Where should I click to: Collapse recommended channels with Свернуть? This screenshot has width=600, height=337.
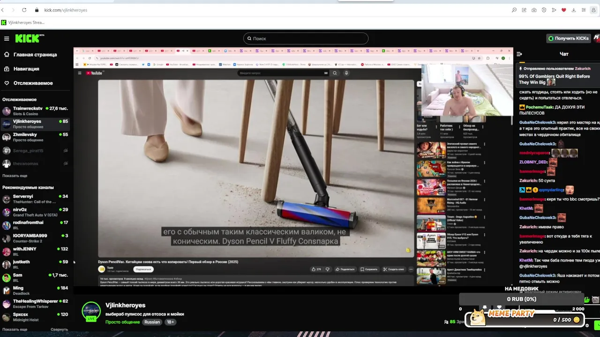59,330
